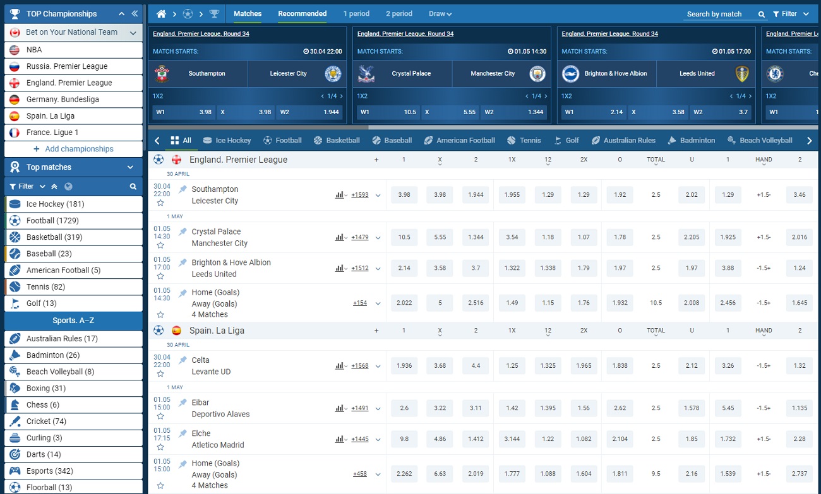Viewport: 821px width, 494px height.
Task: Pin the Southampton vs Leicester City match
Action: [183, 189]
